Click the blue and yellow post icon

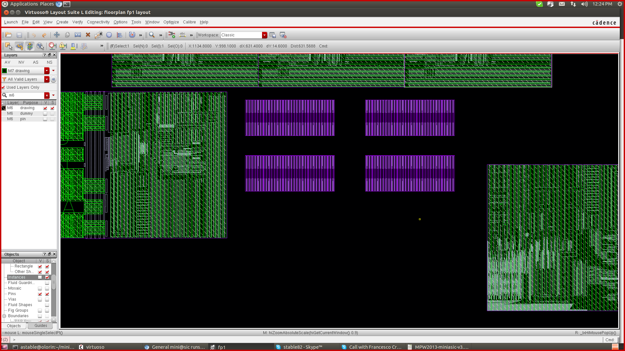(74, 46)
